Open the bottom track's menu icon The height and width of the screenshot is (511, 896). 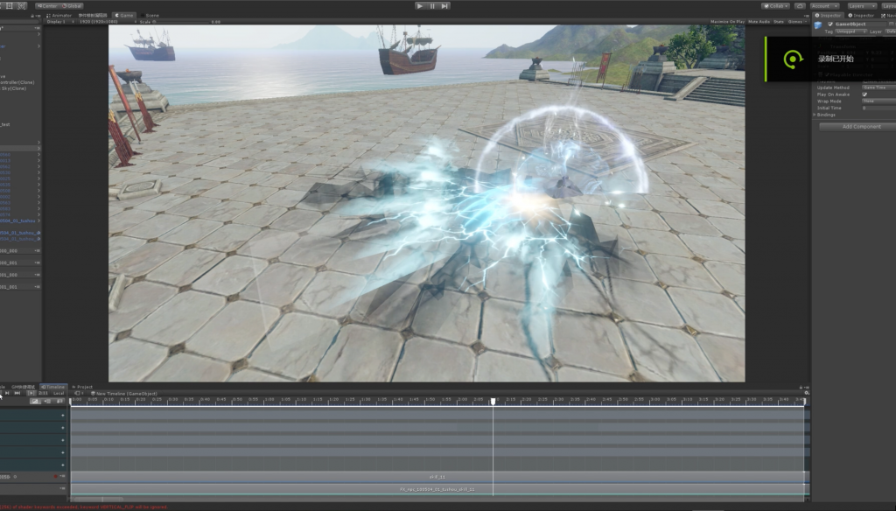[x=63, y=489]
